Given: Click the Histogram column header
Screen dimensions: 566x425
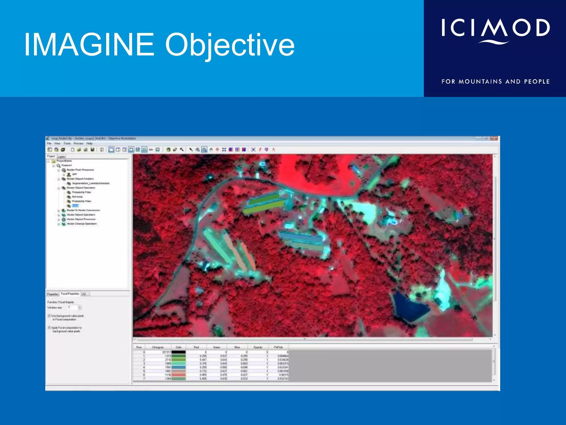Looking at the screenshot, I should pyautogui.click(x=158, y=347).
